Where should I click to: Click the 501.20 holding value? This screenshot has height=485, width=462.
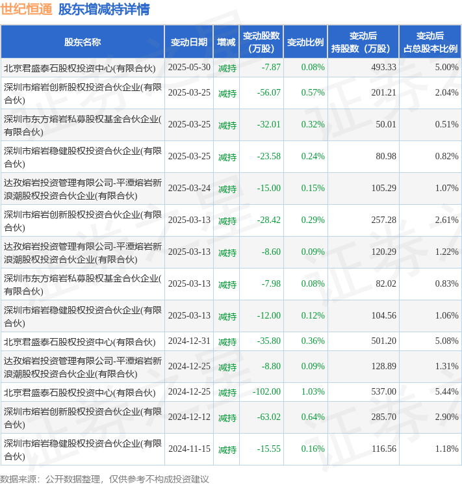(384, 341)
